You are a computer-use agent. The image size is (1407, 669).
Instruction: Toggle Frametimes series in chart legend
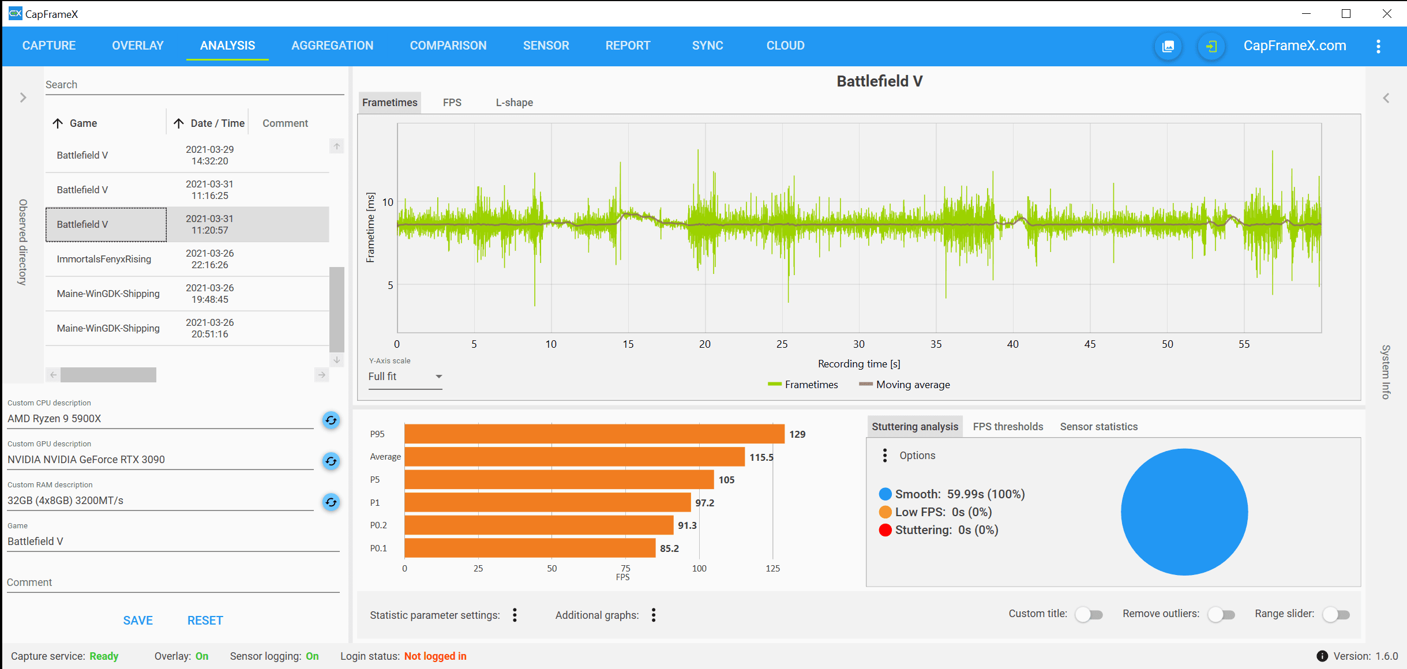click(803, 384)
